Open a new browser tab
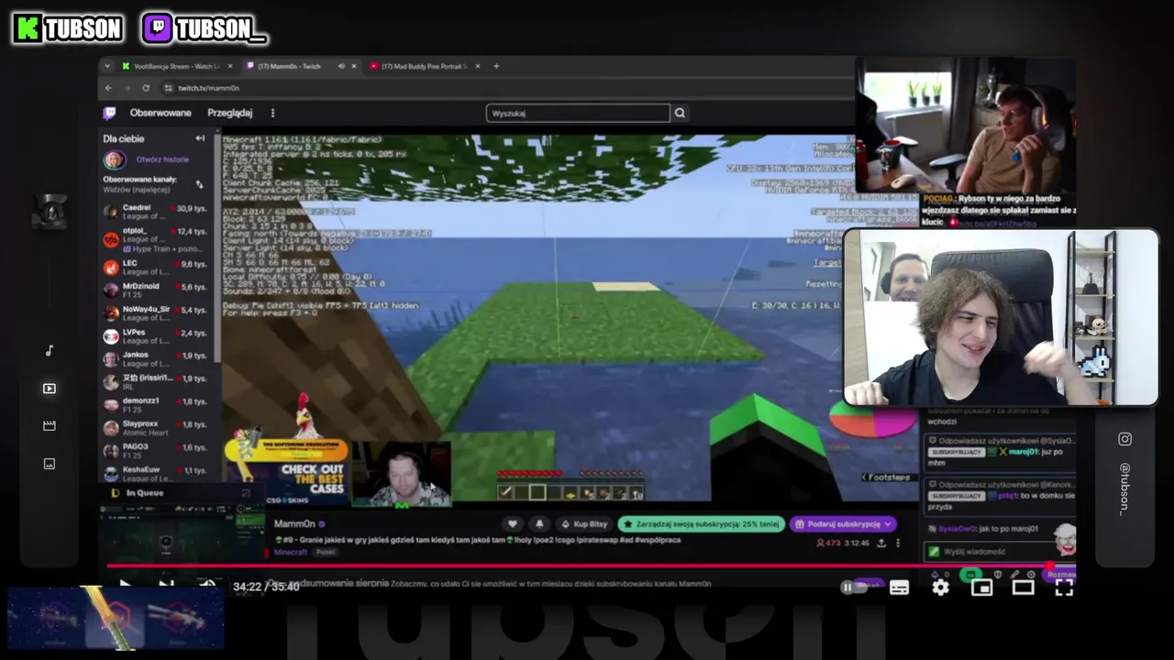The height and width of the screenshot is (660, 1174). pyautogui.click(x=496, y=66)
